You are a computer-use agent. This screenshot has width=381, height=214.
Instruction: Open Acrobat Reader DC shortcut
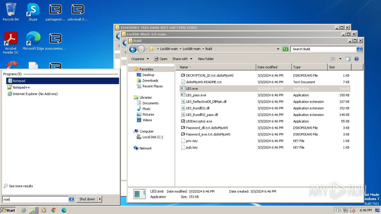(x=11, y=43)
